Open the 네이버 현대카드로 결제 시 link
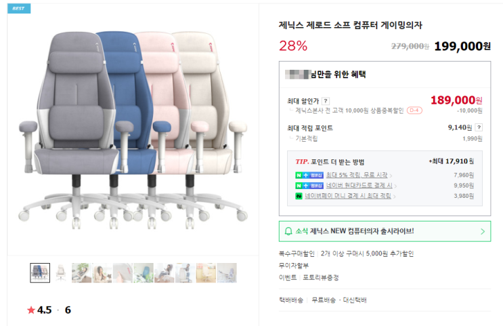Image resolution: width=503 pixels, height=326 pixels. pyautogui.click(x=359, y=185)
